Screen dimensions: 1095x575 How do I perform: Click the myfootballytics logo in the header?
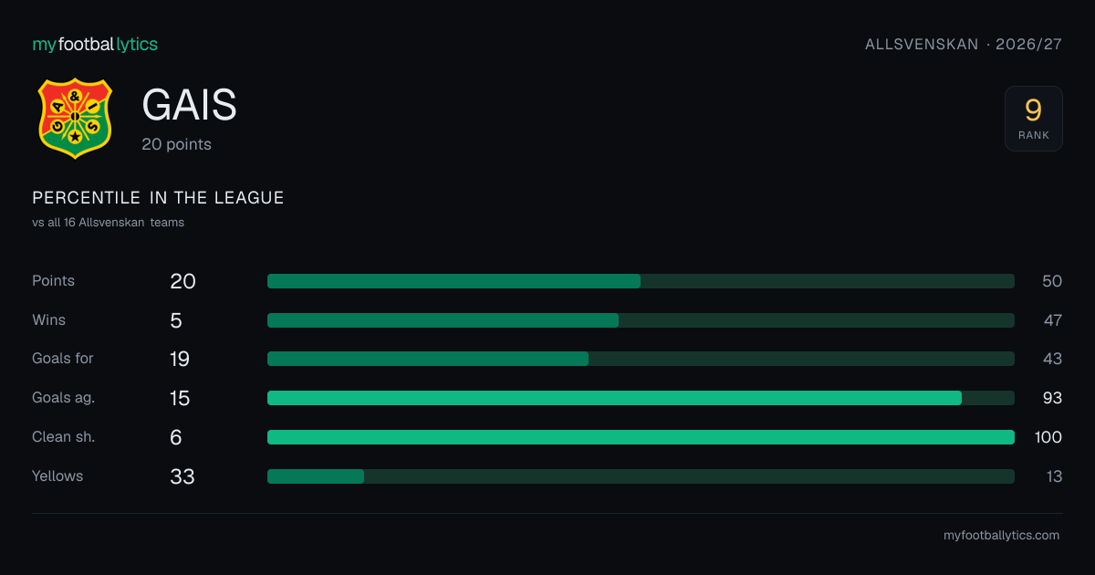pos(95,44)
